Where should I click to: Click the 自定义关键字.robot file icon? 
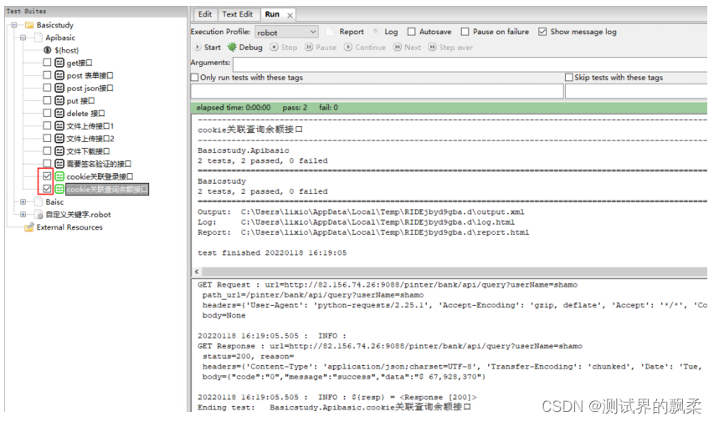pos(39,215)
